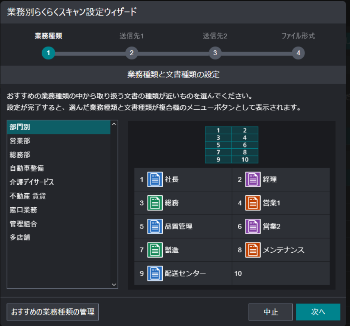Click the blue 配送センター document icon
Viewport: 350px width, 326px height.
[x=155, y=273]
